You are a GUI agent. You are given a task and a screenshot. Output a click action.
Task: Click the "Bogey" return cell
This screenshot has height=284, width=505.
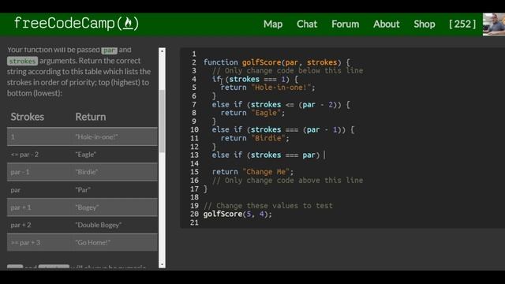click(x=87, y=207)
